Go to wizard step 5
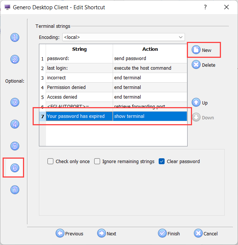The height and width of the screenshot is (245, 238). [15, 146]
